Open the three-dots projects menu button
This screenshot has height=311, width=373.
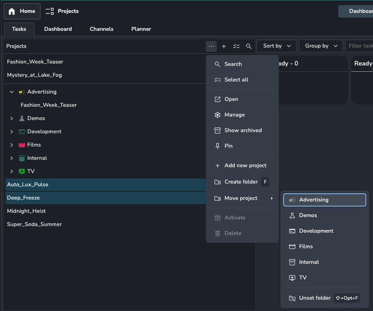tap(211, 46)
